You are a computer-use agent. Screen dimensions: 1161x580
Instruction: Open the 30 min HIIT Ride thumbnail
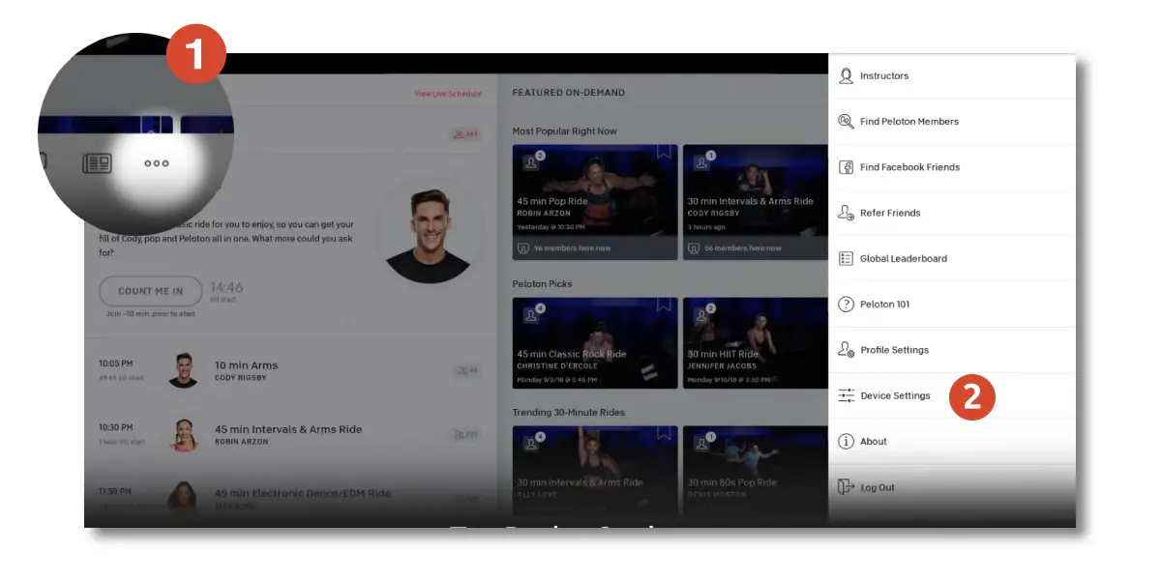pos(755,343)
